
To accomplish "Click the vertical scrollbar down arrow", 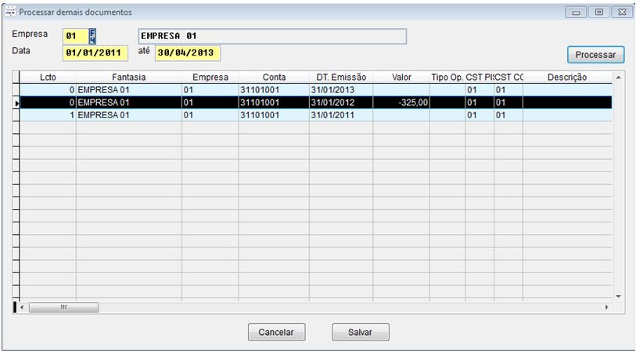I will (619, 297).
